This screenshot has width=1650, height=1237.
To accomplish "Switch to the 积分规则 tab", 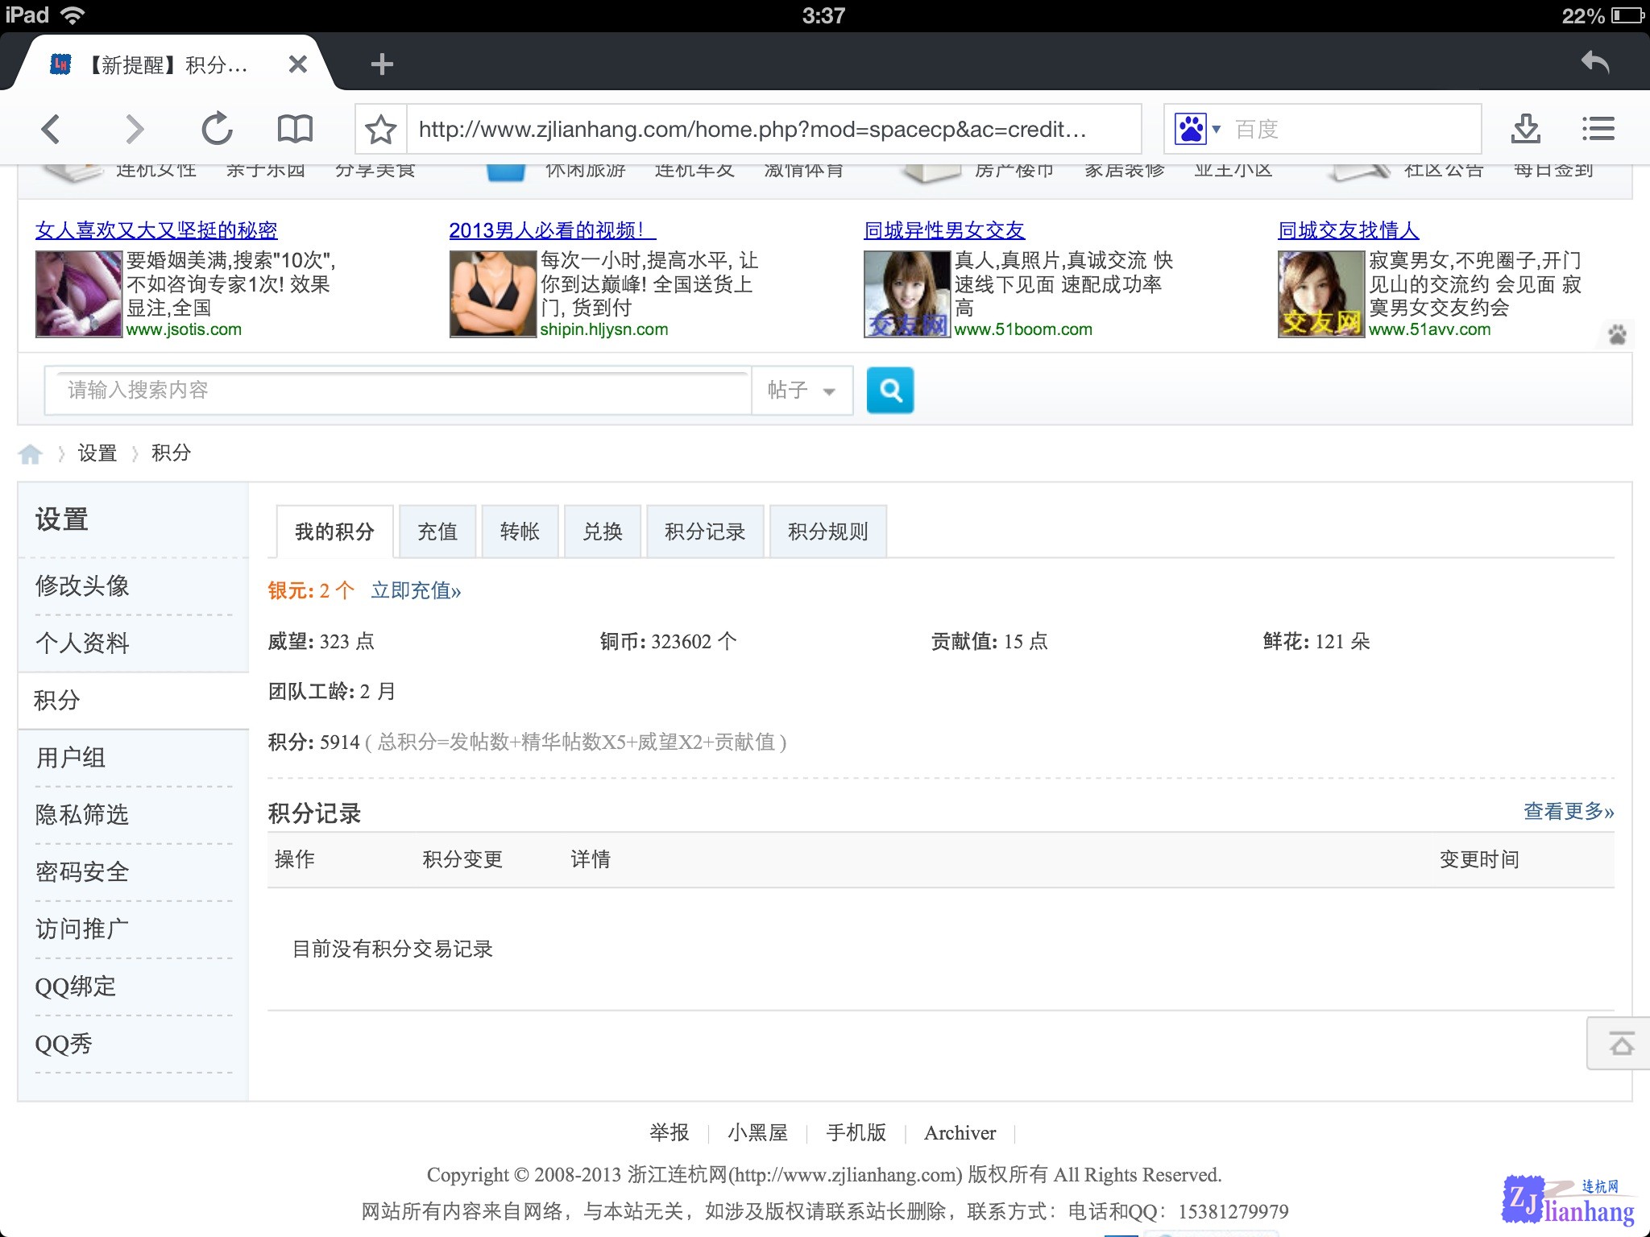I will coord(828,532).
